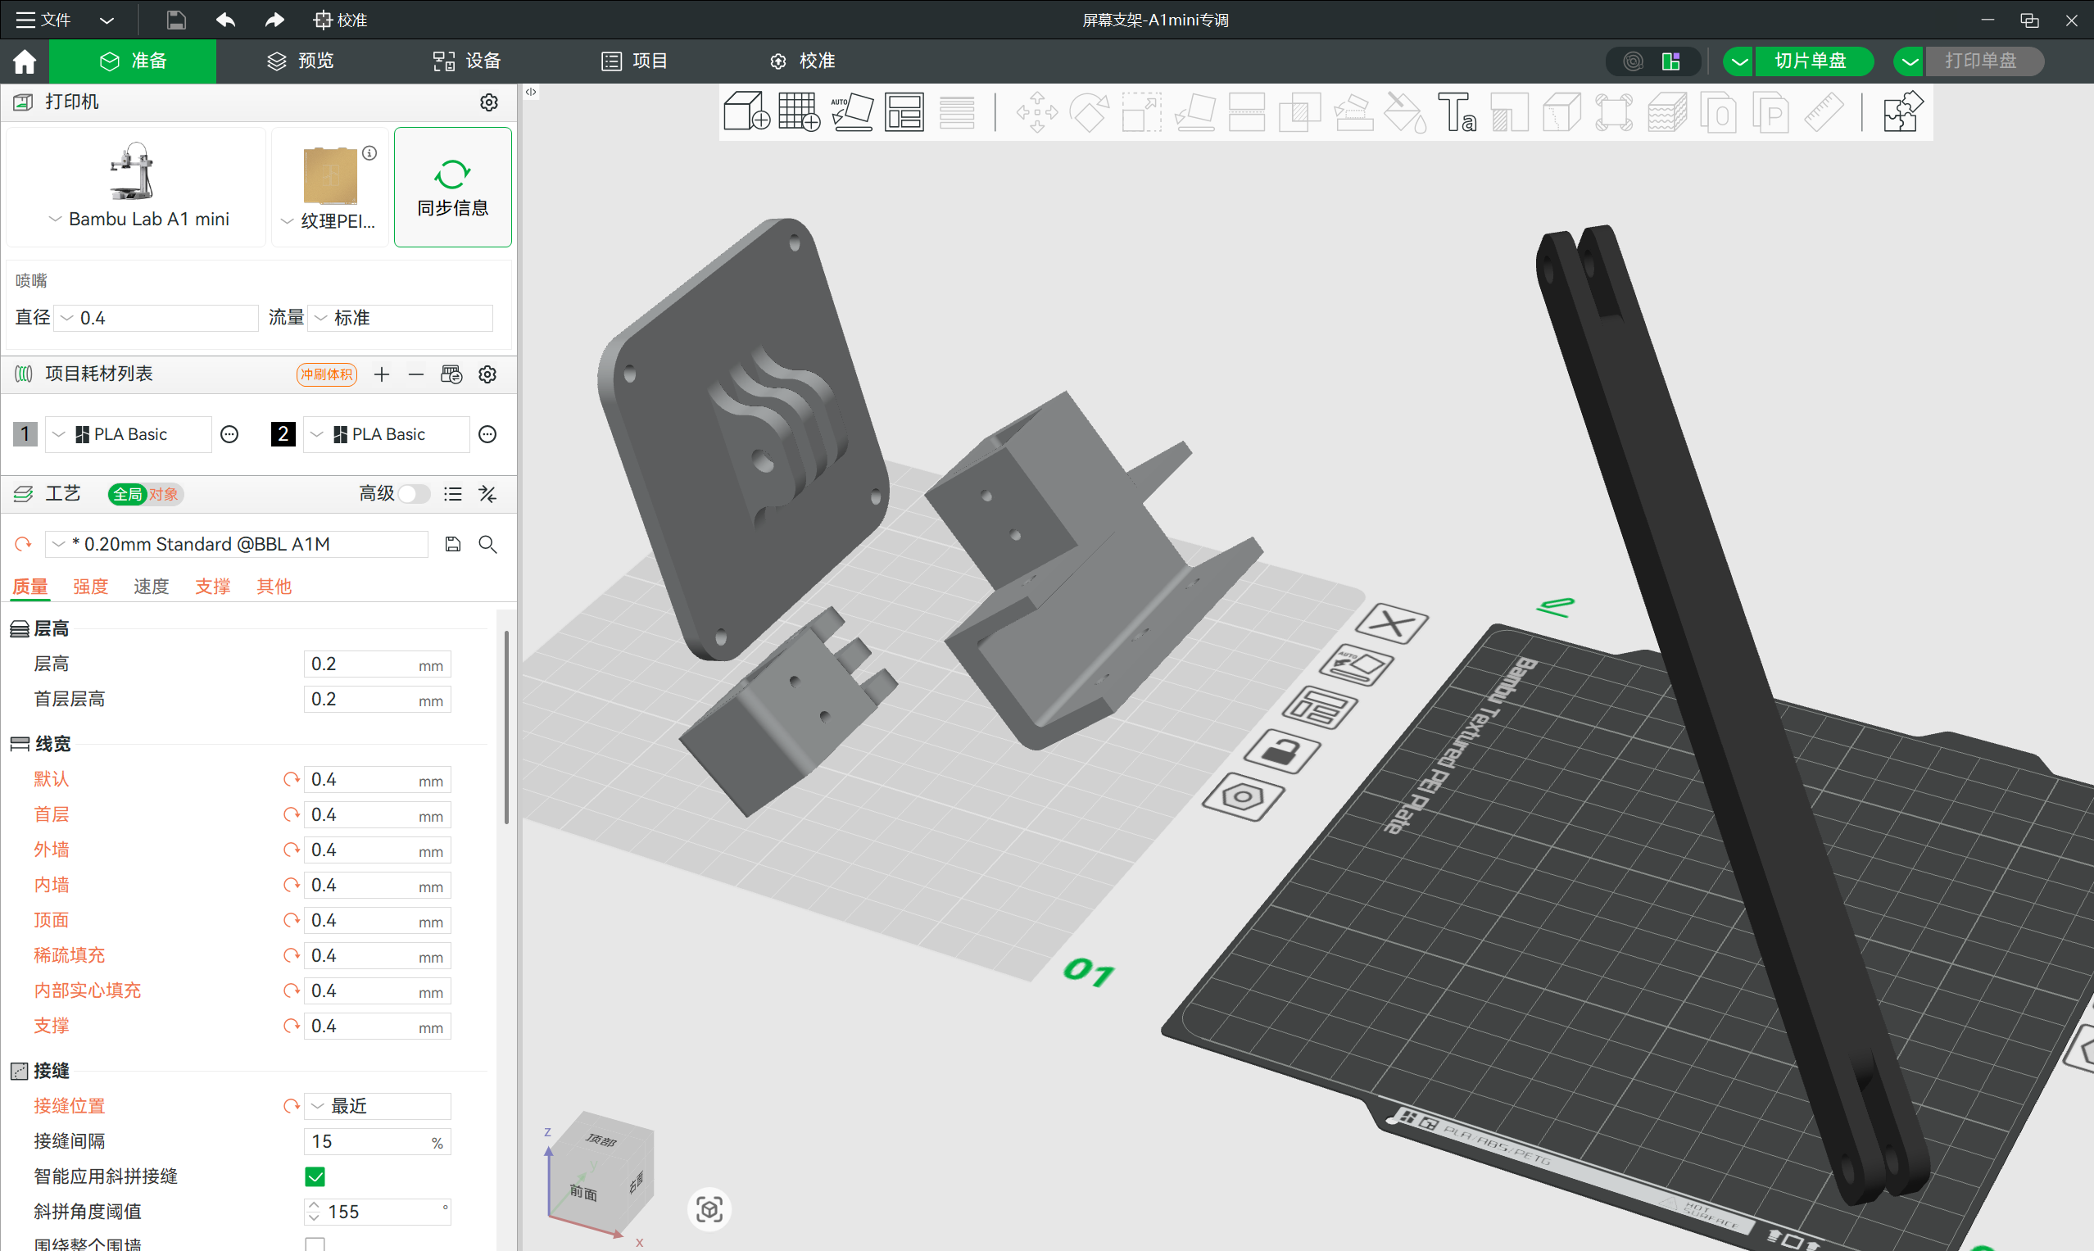Click the Auto orient toolbar icon
The height and width of the screenshot is (1251, 2094).
[851, 112]
